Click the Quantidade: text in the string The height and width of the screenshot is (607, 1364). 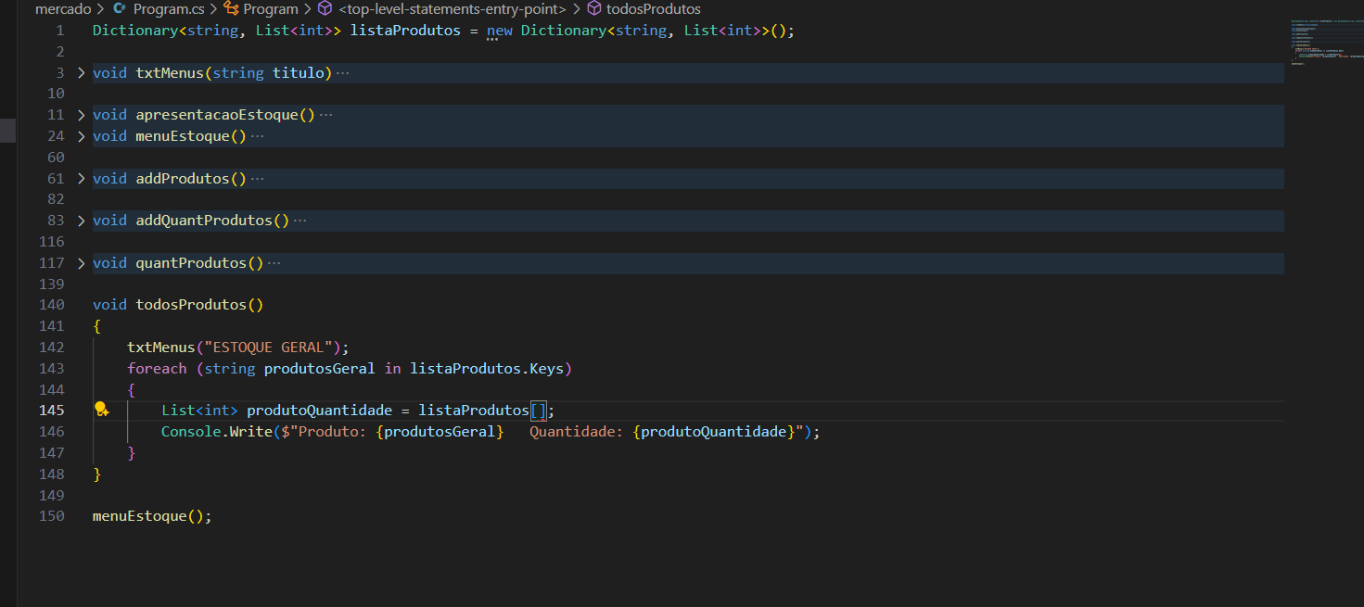577,432
